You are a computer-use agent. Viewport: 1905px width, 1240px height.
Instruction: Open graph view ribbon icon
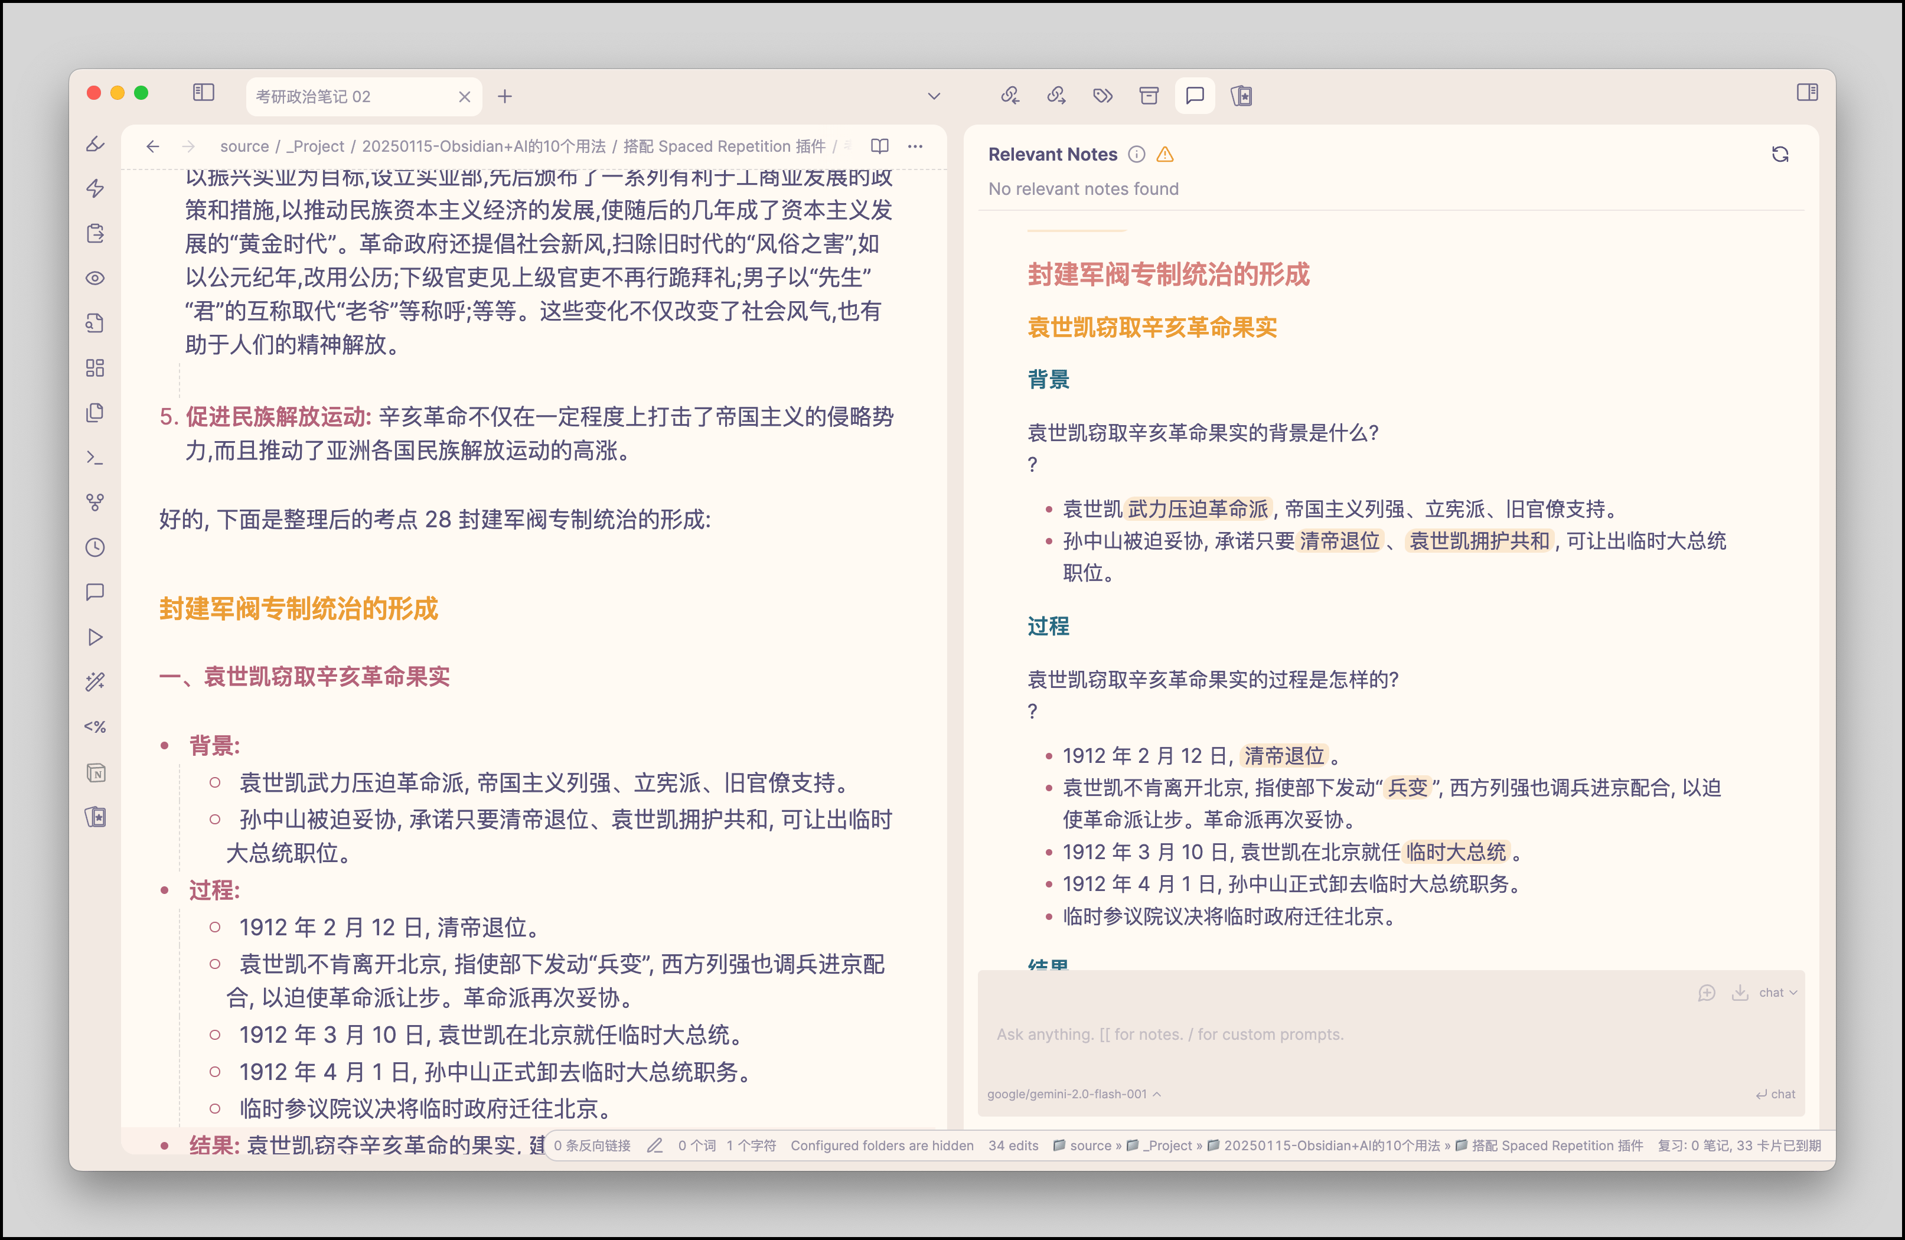point(95,502)
